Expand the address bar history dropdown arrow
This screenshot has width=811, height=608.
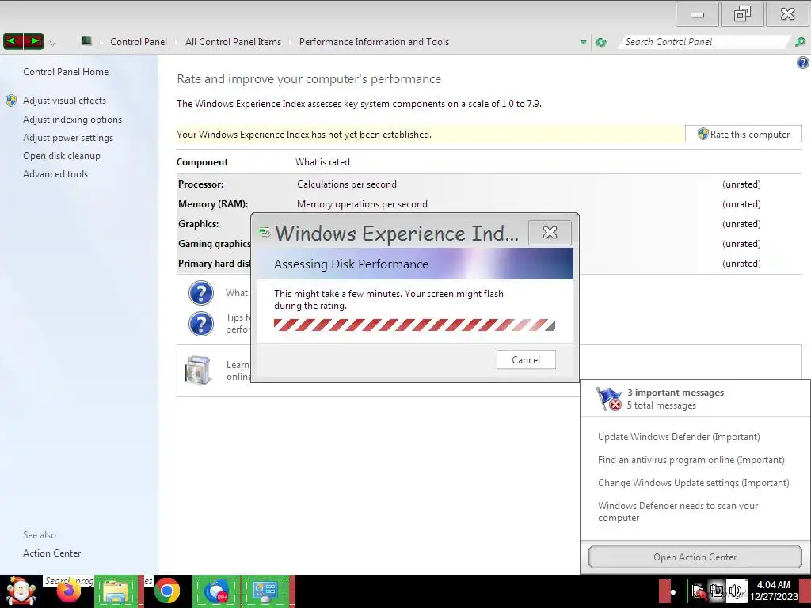coord(584,42)
